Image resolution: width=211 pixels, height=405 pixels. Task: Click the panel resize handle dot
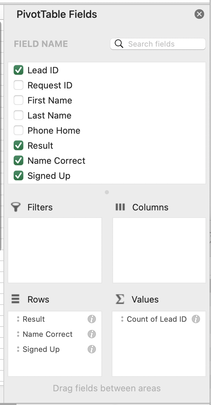pyautogui.click(x=107, y=192)
